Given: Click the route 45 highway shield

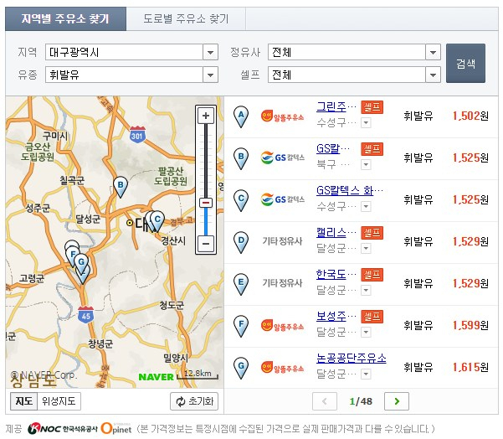Looking at the screenshot, I should (85, 315).
